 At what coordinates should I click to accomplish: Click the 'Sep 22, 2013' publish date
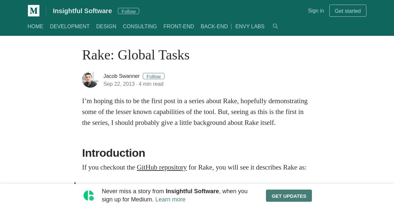[119, 84]
